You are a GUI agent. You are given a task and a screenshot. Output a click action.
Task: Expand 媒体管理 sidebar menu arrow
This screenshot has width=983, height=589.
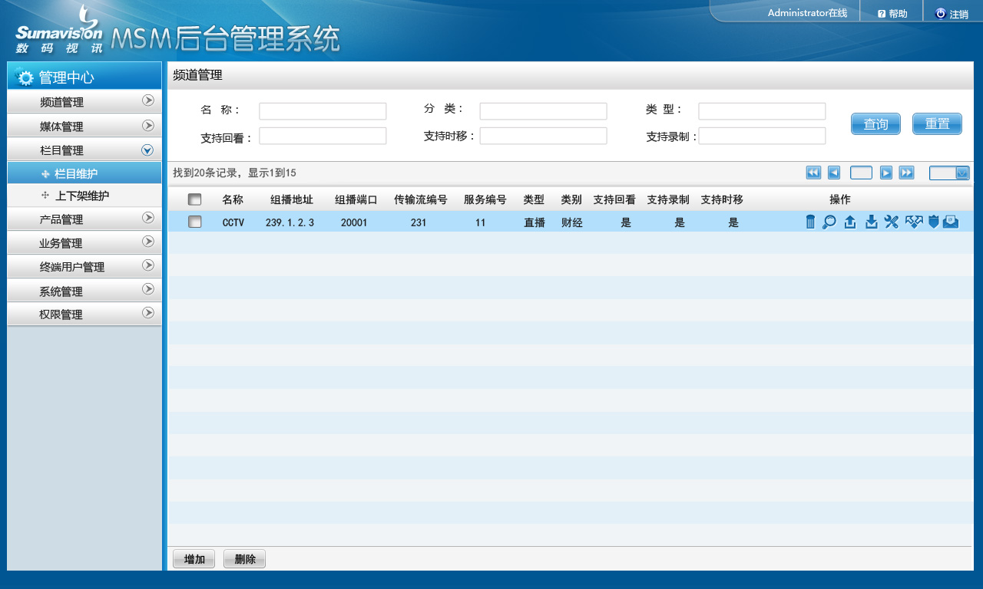(148, 125)
